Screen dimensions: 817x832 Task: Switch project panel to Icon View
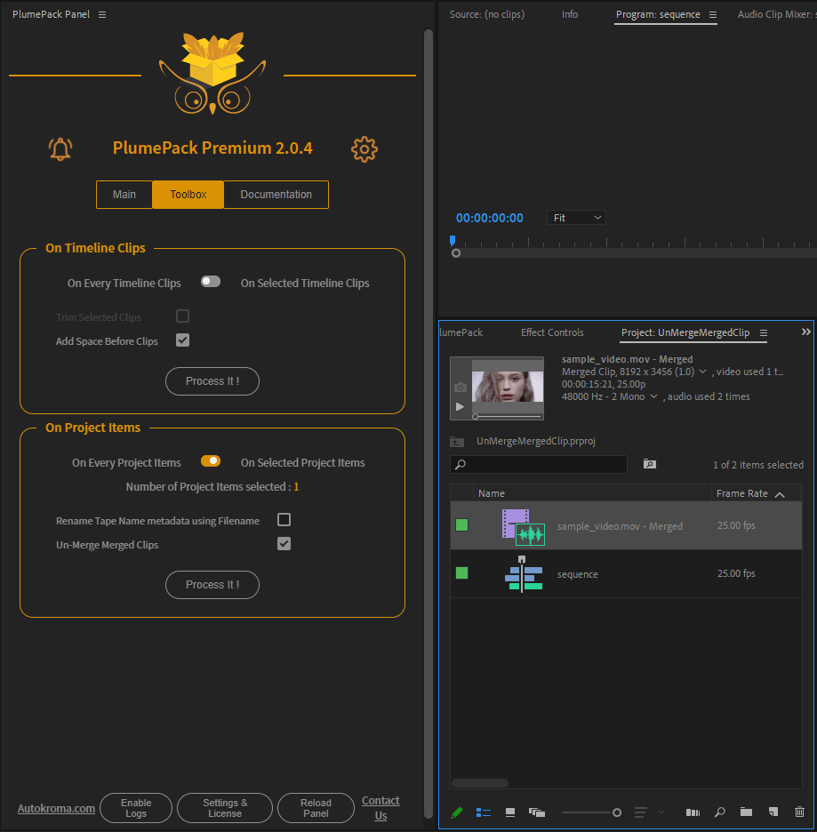point(509,812)
